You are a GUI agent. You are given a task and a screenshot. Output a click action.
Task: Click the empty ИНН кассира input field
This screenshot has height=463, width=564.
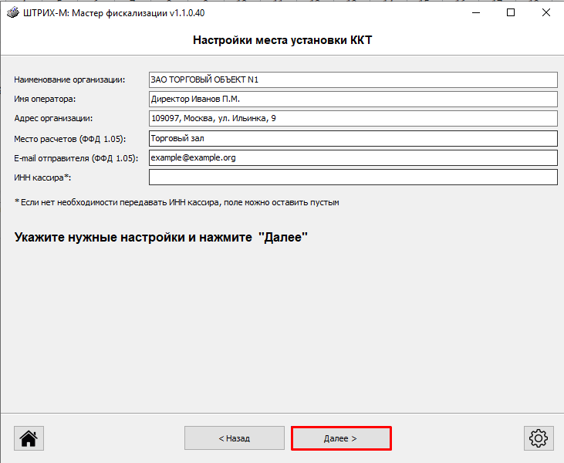pyautogui.click(x=353, y=177)
